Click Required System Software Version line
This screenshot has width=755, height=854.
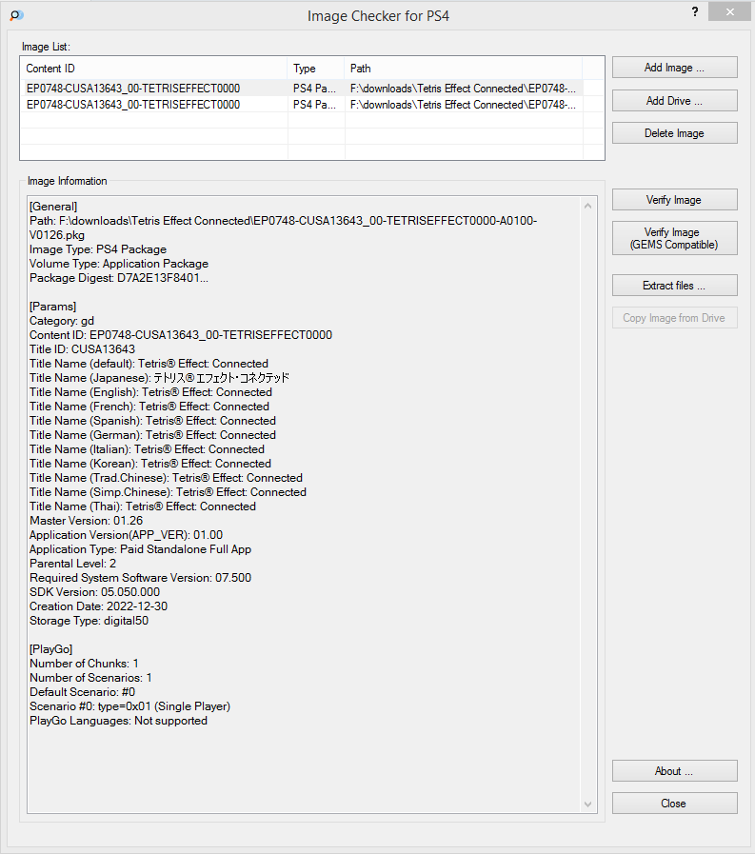141,578
